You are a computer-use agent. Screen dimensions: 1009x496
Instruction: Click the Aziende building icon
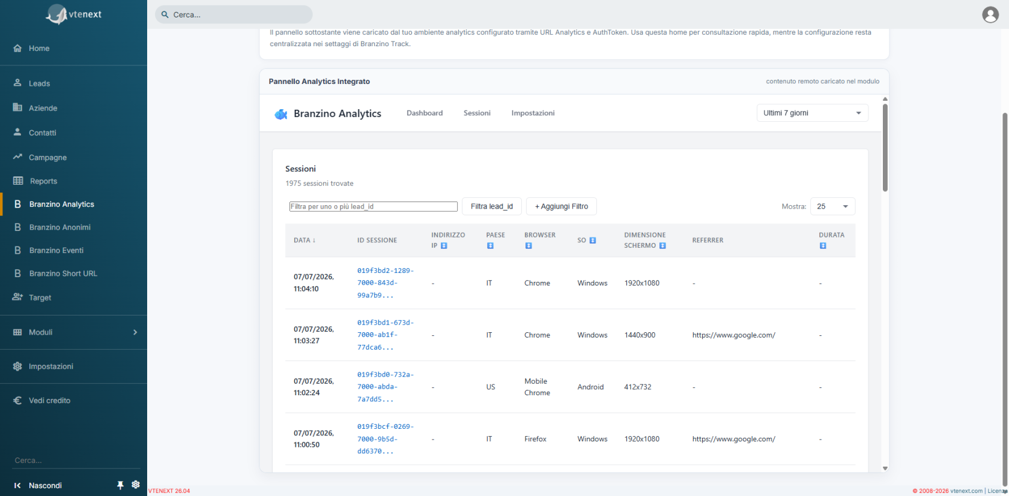click(17, 107)
